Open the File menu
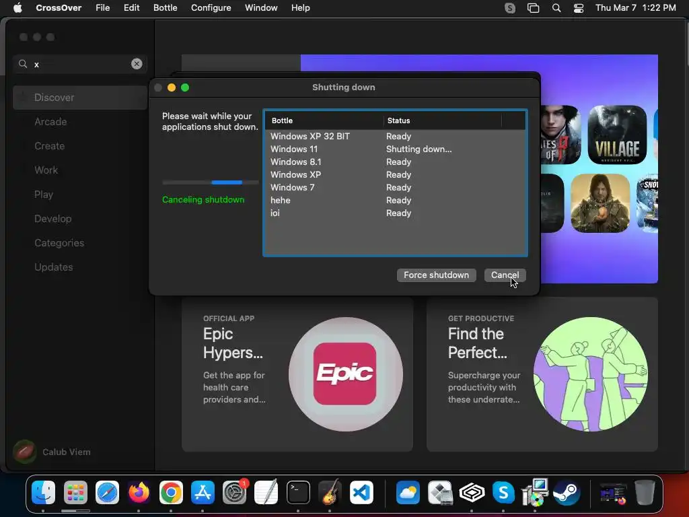Screen dimensions: 689x517 103,8
